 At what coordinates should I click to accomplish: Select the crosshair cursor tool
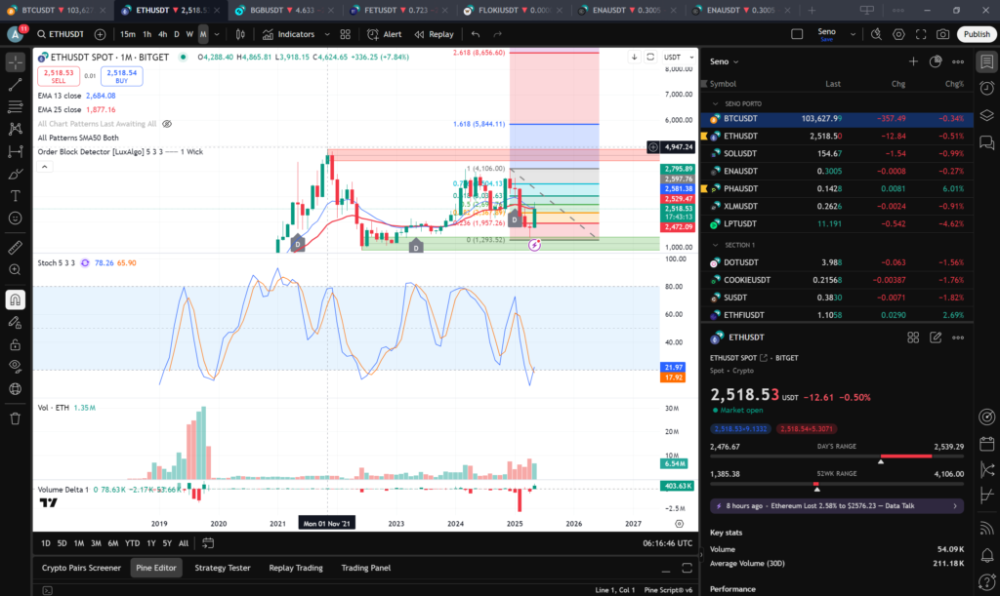16,61
